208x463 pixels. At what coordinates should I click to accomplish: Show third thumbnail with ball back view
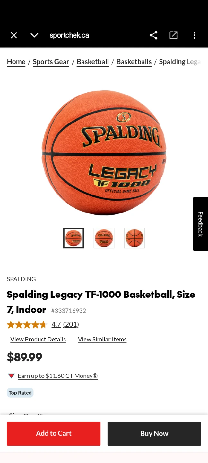[x=134, y=238]
